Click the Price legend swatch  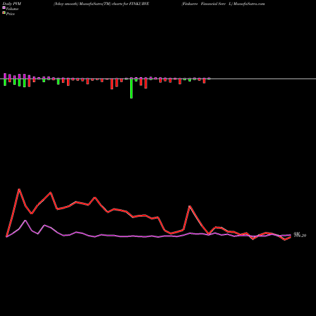tap(4, 13)
